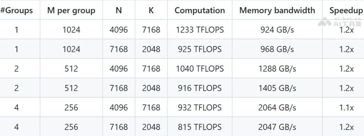Click the K column header
Image resolution: width=364 pixels, height=136 pixels.
[151, 11]
